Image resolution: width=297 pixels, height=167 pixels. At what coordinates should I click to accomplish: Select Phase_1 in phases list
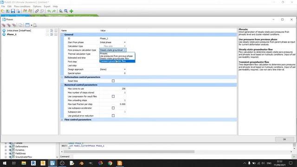tap(12, 34)
